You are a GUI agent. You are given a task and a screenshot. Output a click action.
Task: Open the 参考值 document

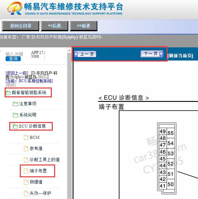36,148
